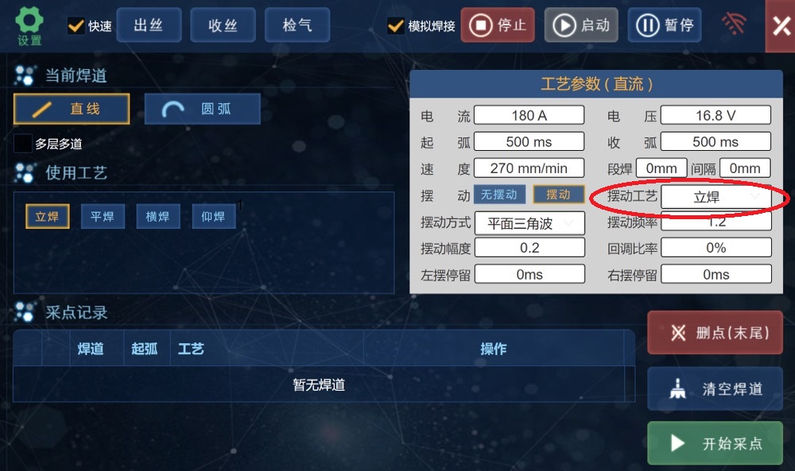Switch weave mode to 无摆动
795x471 pixels.
pyautogui.click(x=499, y=195)
